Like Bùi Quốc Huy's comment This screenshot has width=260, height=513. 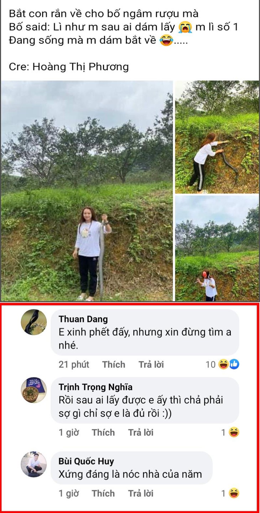coord(103,493)
